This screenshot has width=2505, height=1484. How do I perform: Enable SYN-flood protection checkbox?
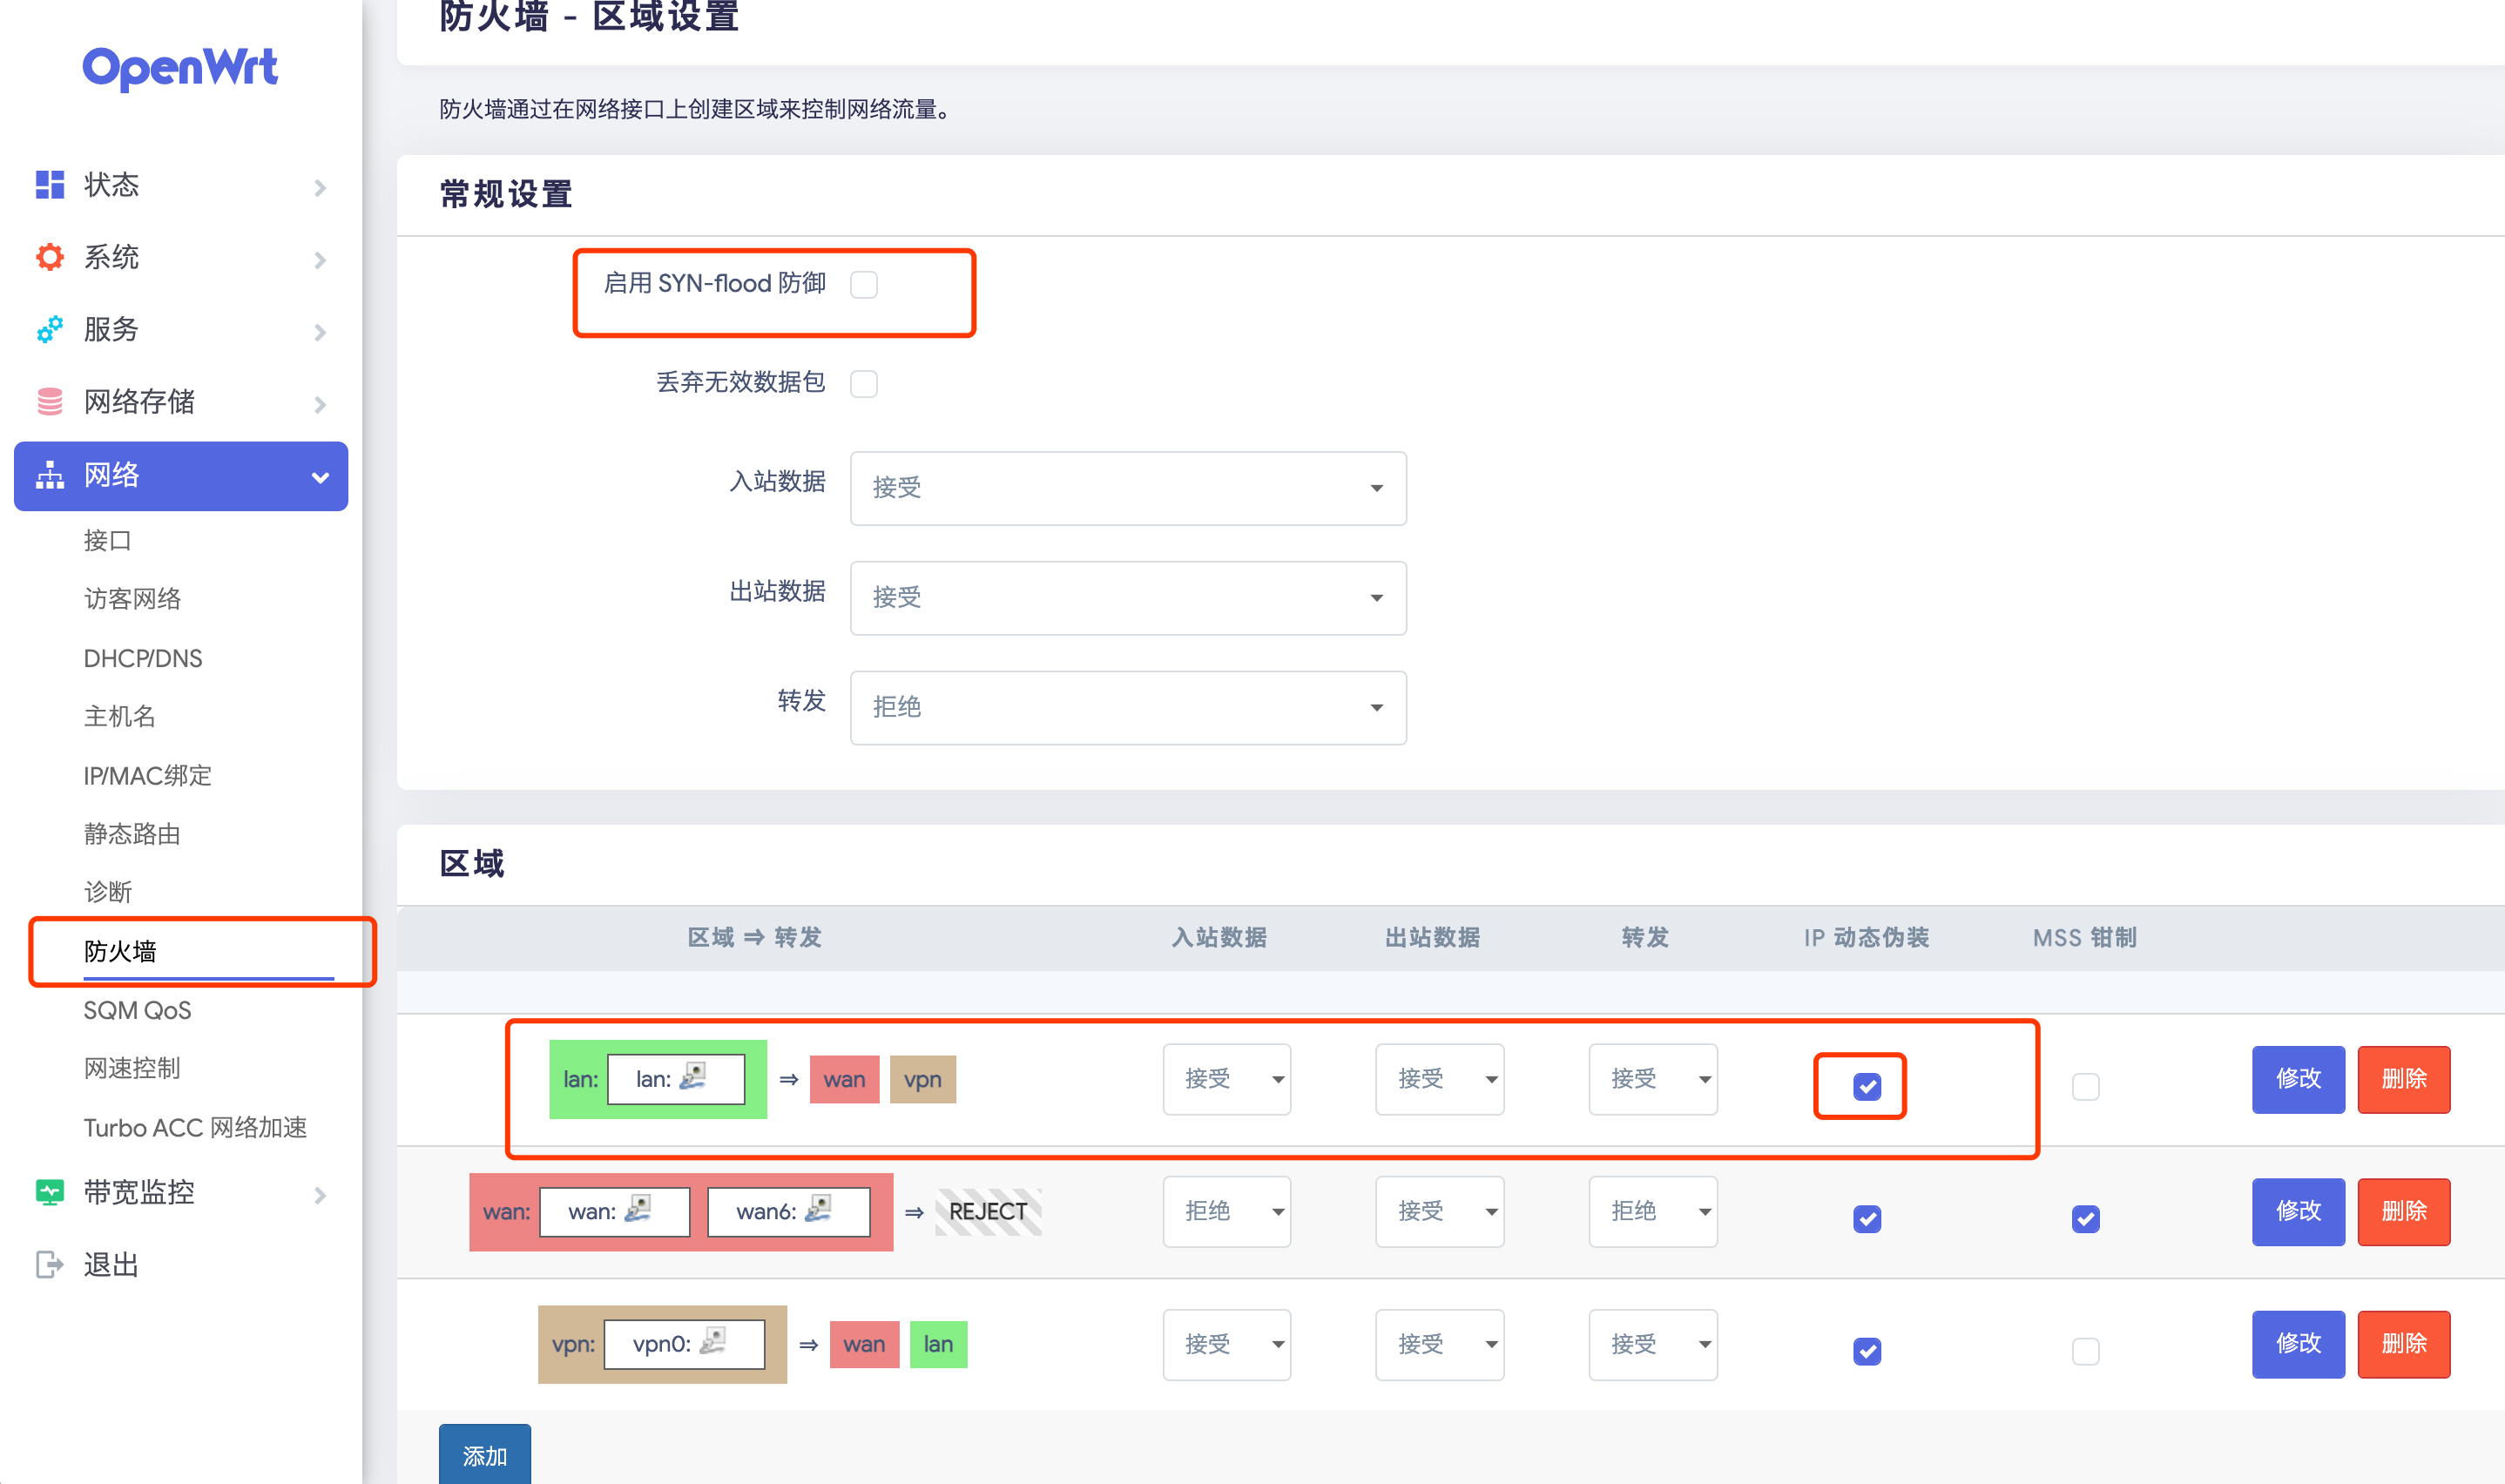coord(864,285)
